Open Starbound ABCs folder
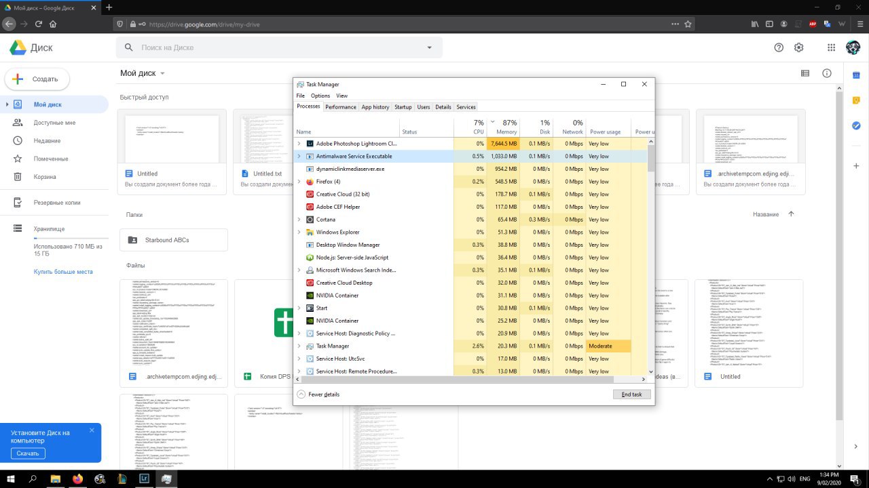The image size is (869, 488). pos(174,240)
